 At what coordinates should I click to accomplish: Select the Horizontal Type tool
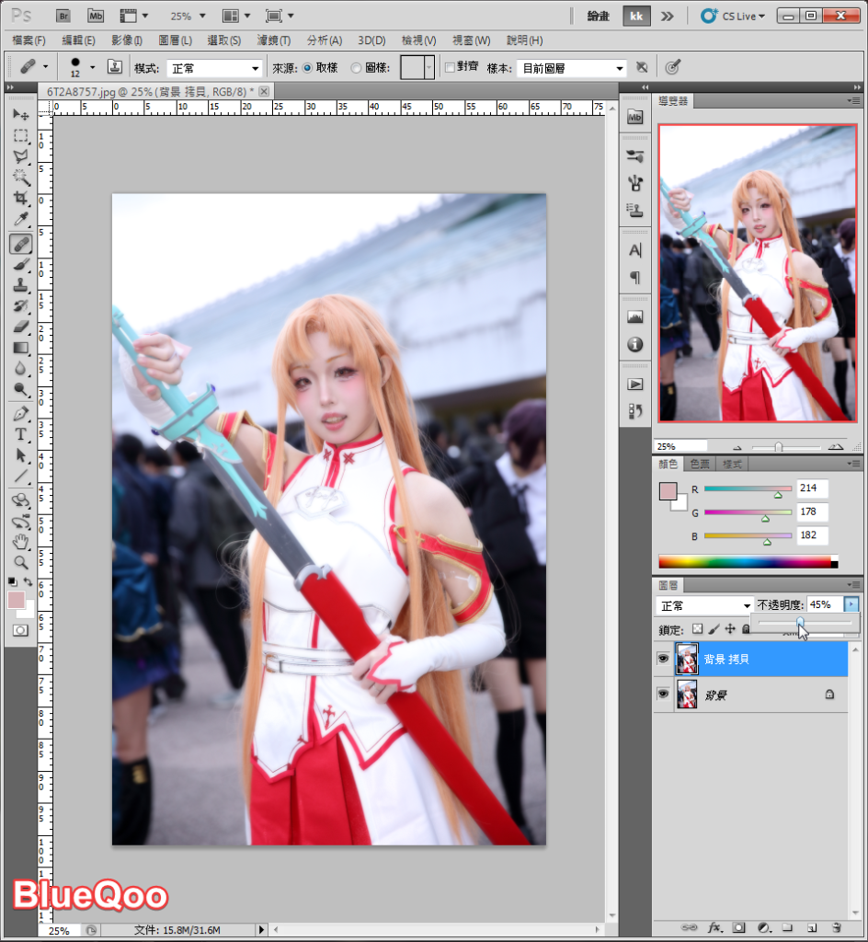pyautogui.click(x=20, y=434)
